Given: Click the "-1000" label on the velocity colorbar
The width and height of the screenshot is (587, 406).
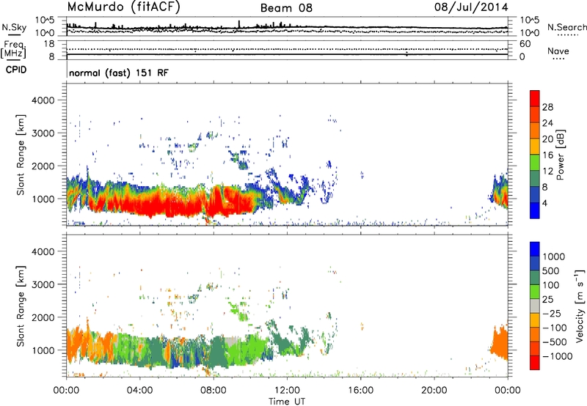Looking at the screenshot, I should point(557,356).
